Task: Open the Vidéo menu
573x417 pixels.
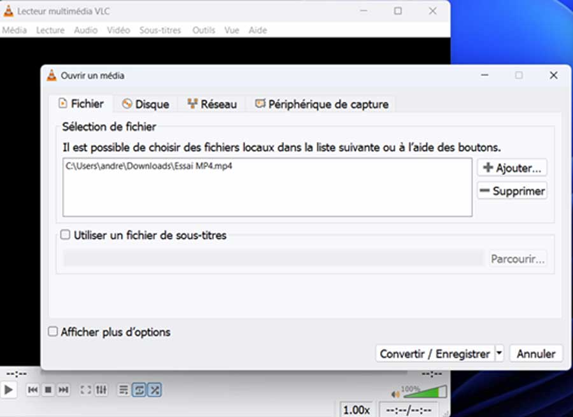Action: (x=118, y=31)
